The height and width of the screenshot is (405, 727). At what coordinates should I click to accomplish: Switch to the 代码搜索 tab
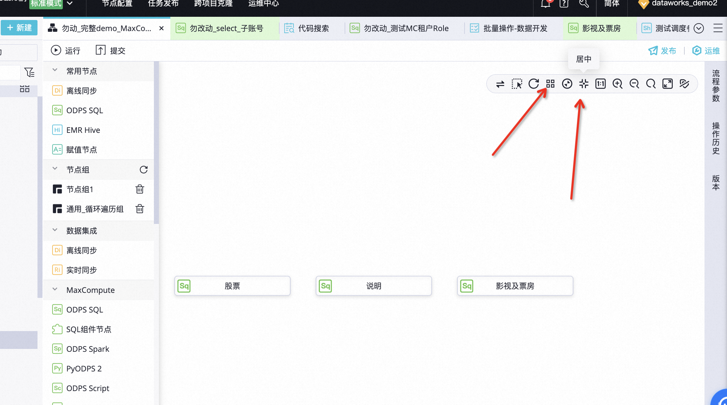(313, 28)
